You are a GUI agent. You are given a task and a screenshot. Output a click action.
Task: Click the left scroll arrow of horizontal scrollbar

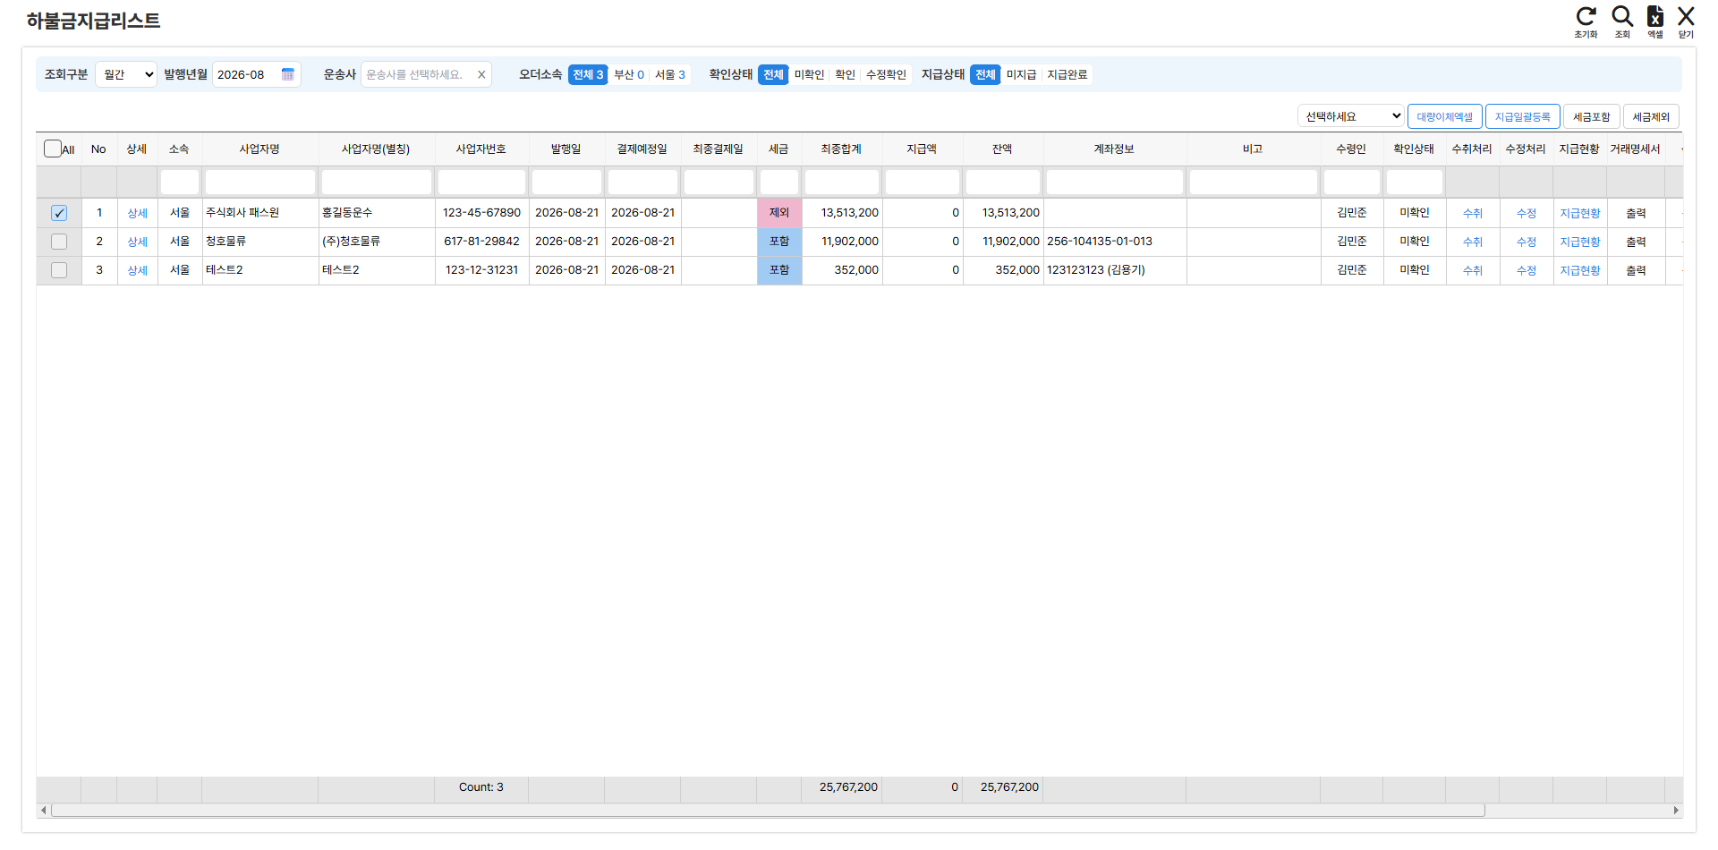tap(44, 811)
